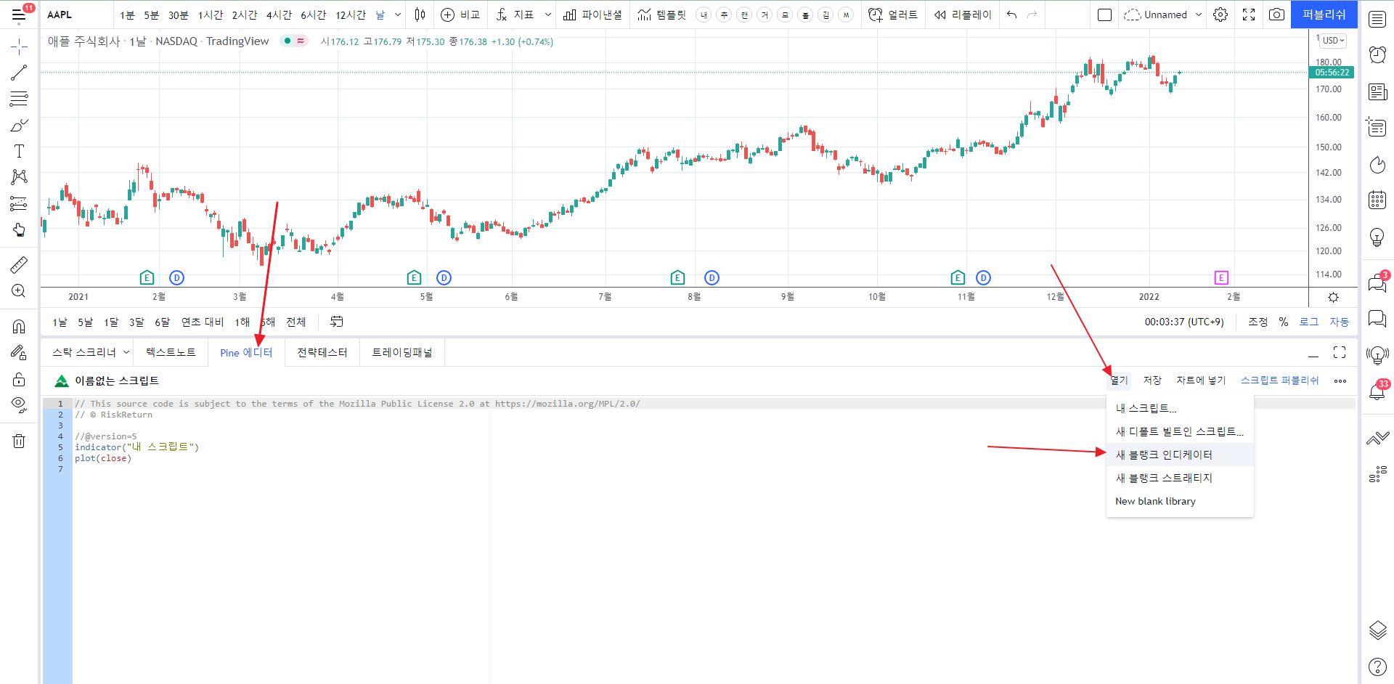Select the 30분 interval
Image resolution: width=1394 pixels, height=684 pixels.
click(178, 15)
